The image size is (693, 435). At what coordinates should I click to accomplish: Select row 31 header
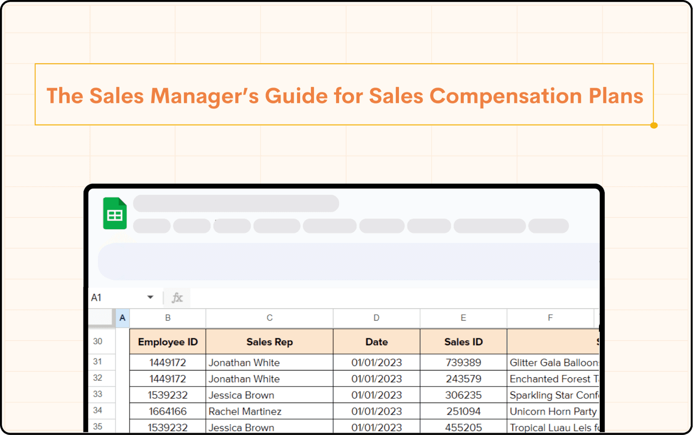click(102, 362)
